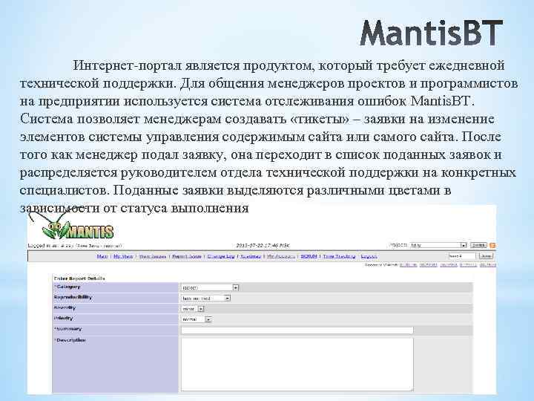
Task: Focus the Description text area
Action: click(297, 364)
